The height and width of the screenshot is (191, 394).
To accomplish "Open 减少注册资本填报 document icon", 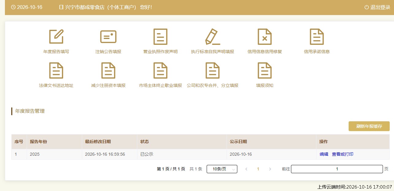I will point(108,70).
